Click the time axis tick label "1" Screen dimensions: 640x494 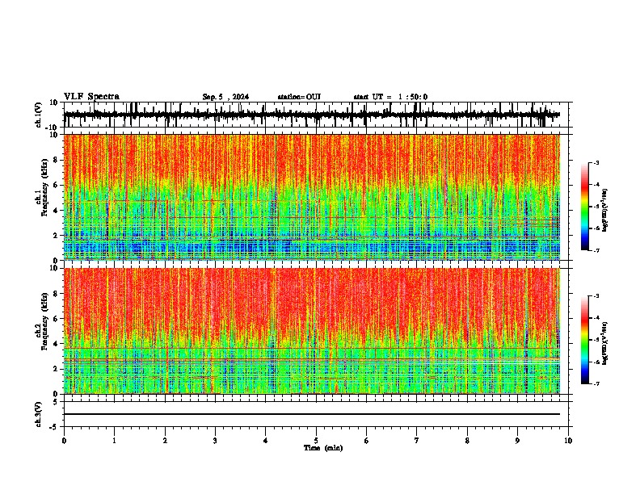(x=114, y=441)
